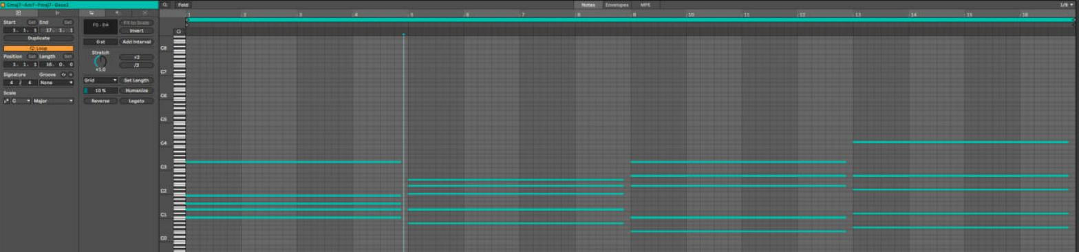Toggle the scale mode icon beside root note
1079x252 pixels.
6,101
